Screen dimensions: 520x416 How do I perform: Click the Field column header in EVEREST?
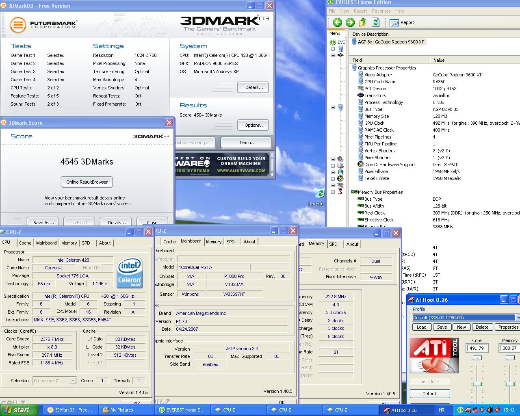389,60
